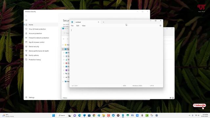Open Device performance & health
The width and height of the screenshot is (210, 118).
(41, 51)
